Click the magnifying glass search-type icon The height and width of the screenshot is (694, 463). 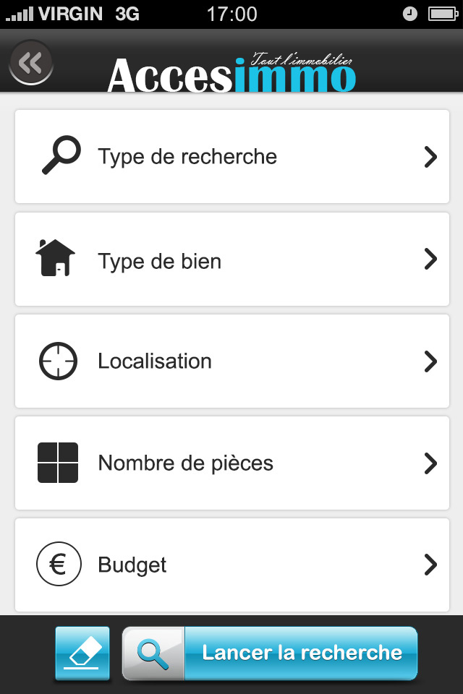59,156
